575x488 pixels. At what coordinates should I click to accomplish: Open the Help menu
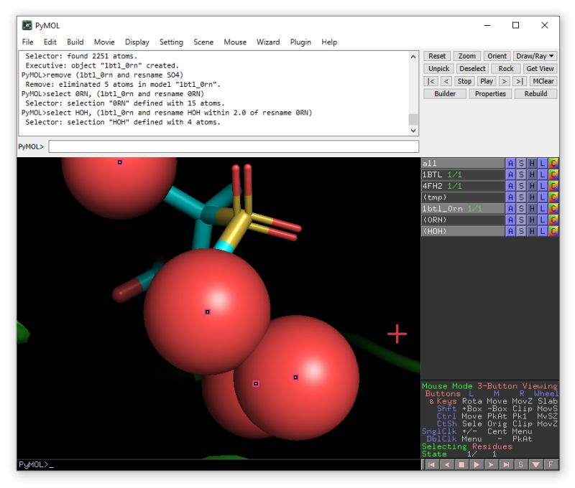pyautogui.click(x=329, y=42)
